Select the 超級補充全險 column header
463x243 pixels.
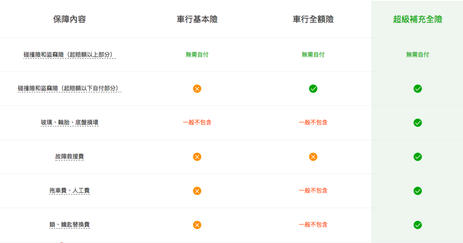click(x=417, y=19)
